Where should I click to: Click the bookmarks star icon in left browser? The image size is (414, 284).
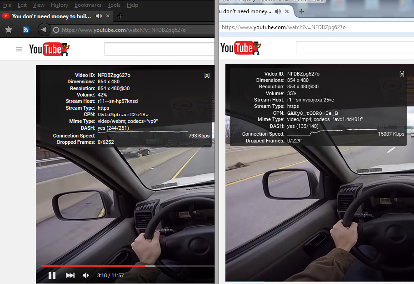[9, 30]
